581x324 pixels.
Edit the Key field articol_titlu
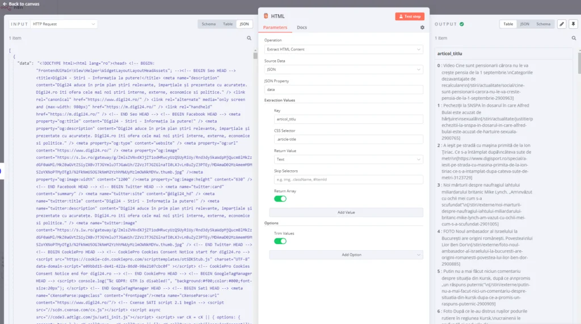pyautogui.click(x=348, y=119)
